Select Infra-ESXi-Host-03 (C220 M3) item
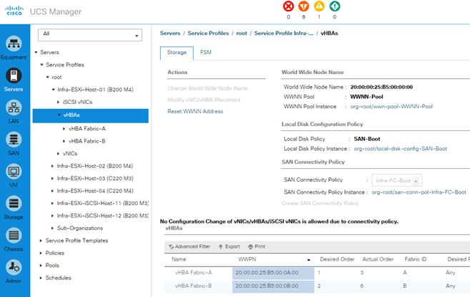The image size is (470, 297). (95, 178)
